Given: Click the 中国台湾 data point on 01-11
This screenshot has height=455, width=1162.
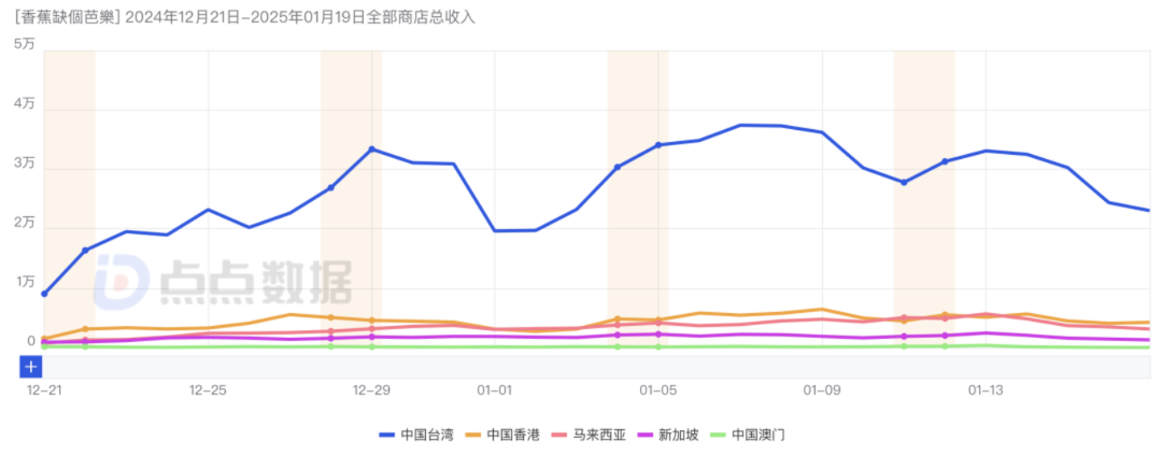Looking at the screenshot, I should (904, 182).
